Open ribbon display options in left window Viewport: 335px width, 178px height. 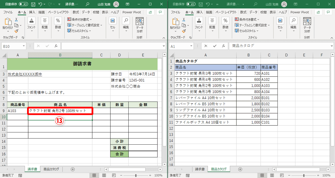(x=128, y=4)
